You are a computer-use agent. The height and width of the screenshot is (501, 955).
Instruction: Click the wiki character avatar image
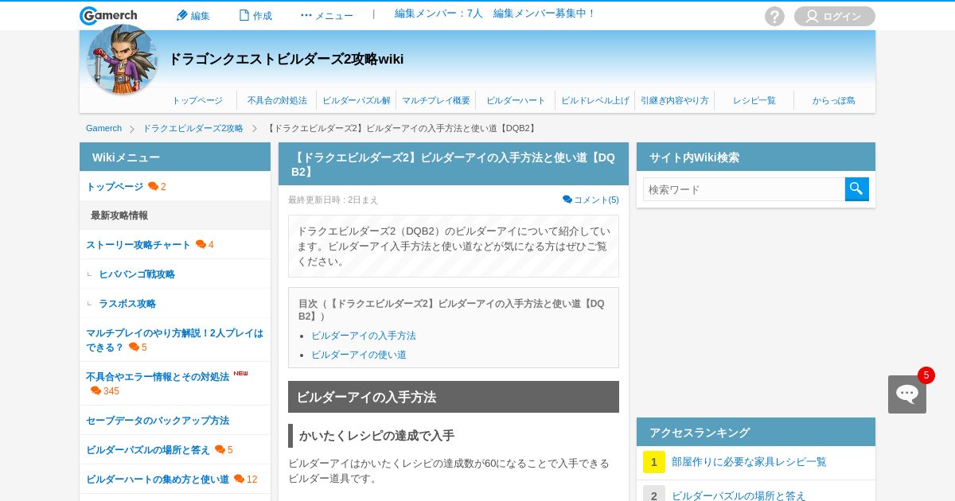click(x=122, y=59)
